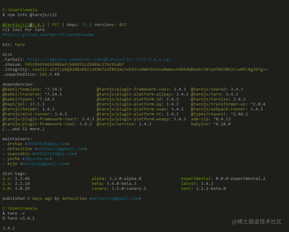
Task: Click the 'Taro v3.4.2' output line
Action: pyautogui.click(x=18, y=218)
